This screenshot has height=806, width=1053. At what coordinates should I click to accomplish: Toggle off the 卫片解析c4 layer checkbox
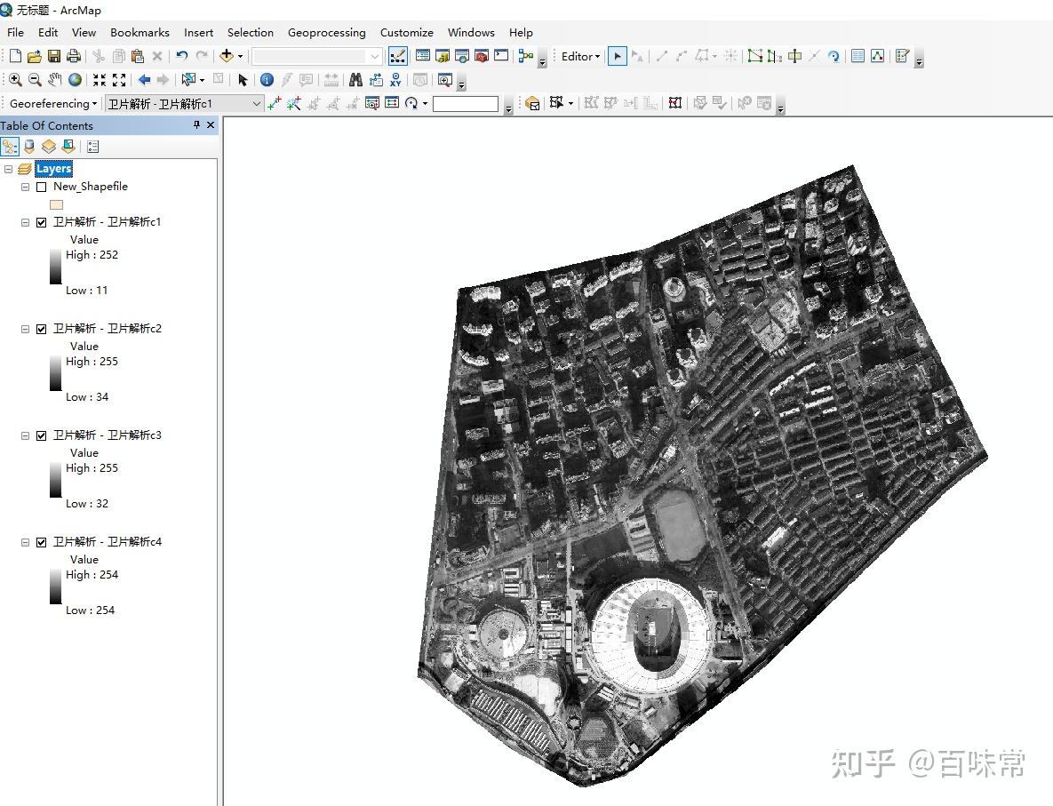[41, 542]
